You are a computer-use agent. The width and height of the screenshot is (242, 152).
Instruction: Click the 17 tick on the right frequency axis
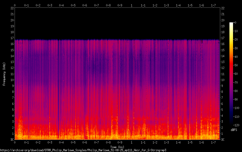[223, 38]
